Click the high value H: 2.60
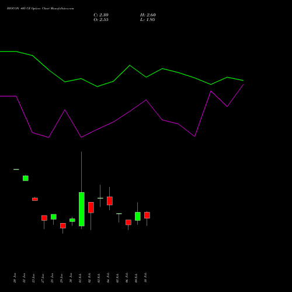Screen dimensions: 292x292 [148, 15]
